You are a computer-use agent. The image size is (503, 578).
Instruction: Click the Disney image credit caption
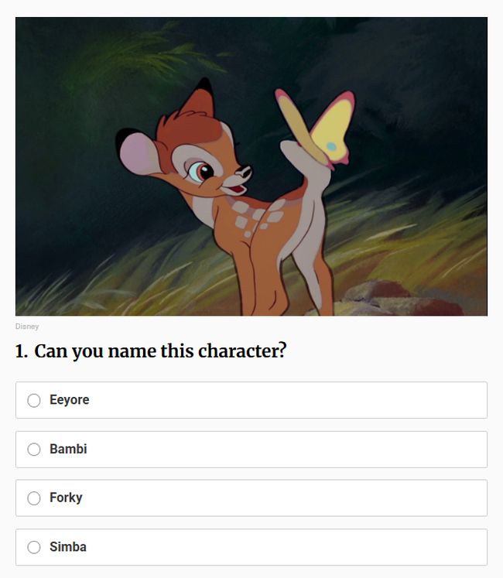point(27,327)
